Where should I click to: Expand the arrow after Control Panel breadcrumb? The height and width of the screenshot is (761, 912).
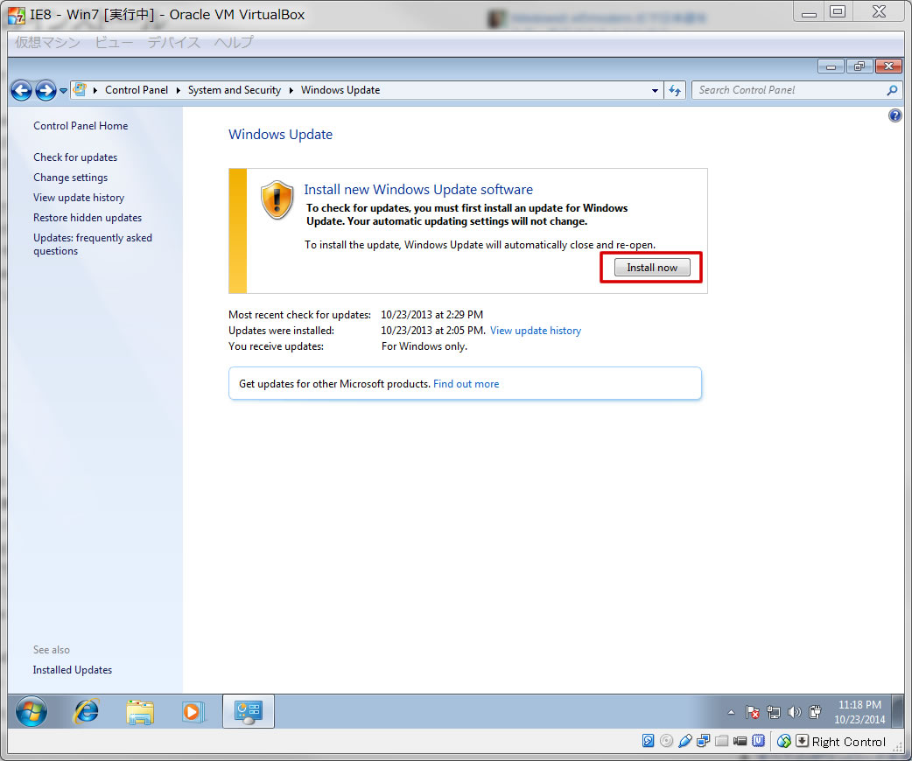[178, 90]
